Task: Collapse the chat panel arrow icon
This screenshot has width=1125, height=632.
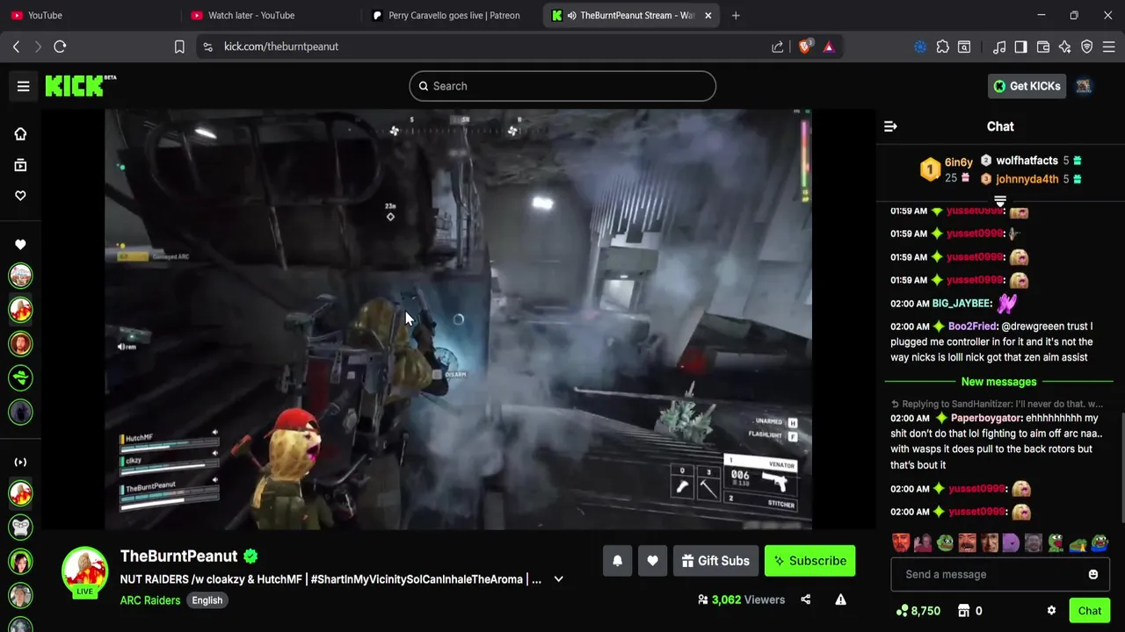Action: pyautogui.click(x=890, y=126)
